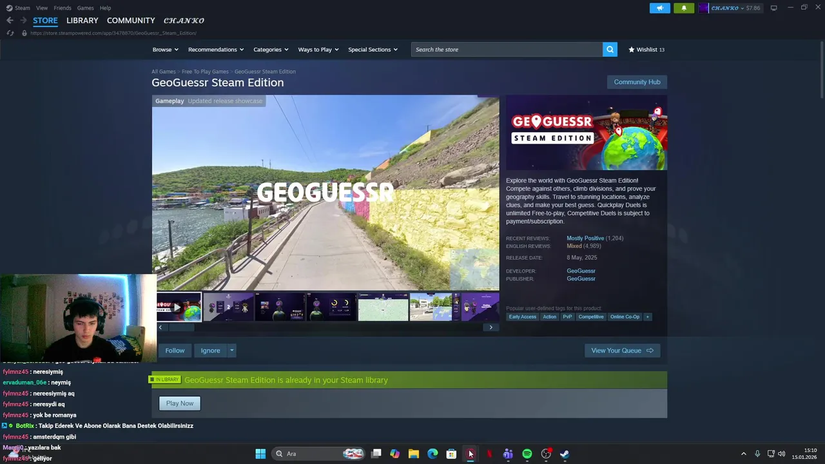
Task: Open the announcements megaphone button
Action: [x=660, y=8]
